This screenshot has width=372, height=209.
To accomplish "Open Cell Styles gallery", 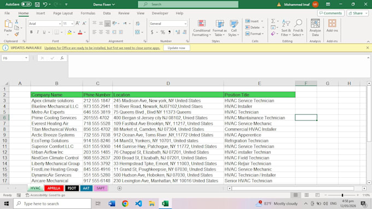I will point(234,28).
